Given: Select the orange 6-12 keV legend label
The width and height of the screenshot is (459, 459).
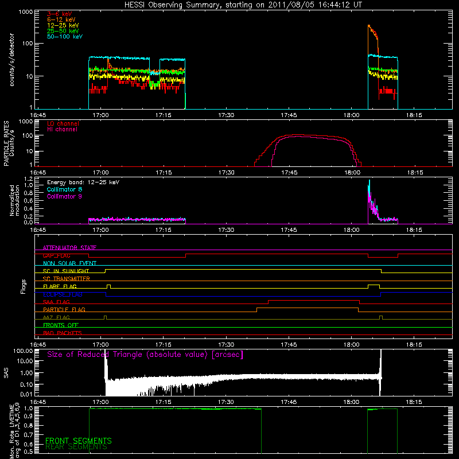Looking at the screenshot, I should click(x=61, y=20).
